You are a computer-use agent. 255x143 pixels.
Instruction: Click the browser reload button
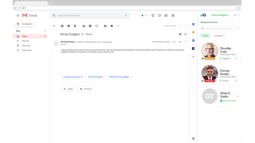click(x=23, y=8)
